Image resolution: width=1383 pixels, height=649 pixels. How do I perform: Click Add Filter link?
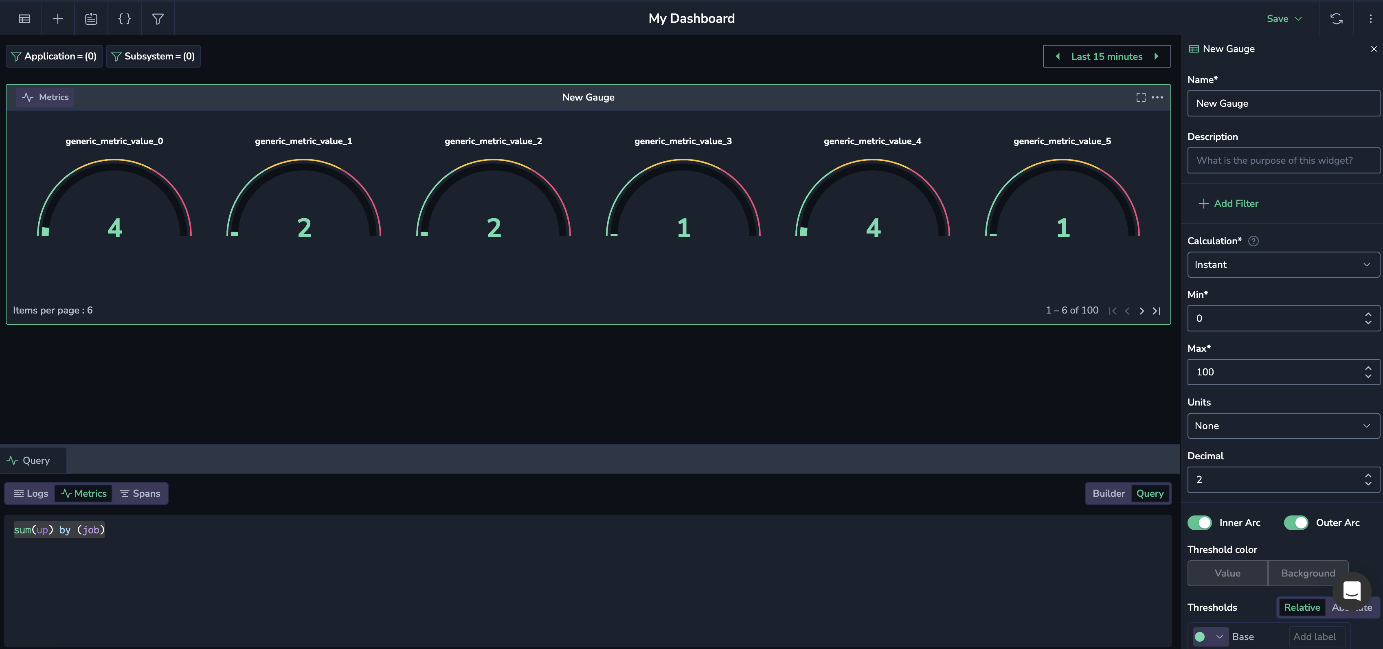click(x=1228, y=204)
